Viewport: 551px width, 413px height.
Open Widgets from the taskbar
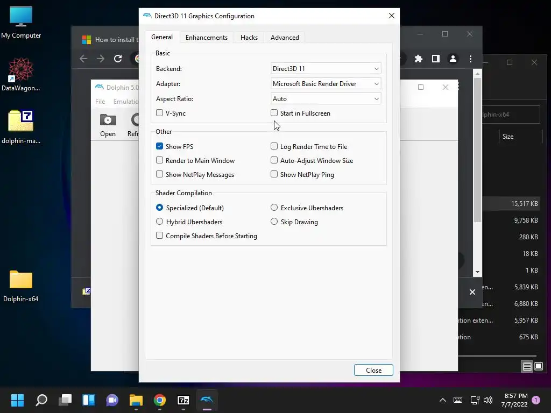(x=89, y=400)
